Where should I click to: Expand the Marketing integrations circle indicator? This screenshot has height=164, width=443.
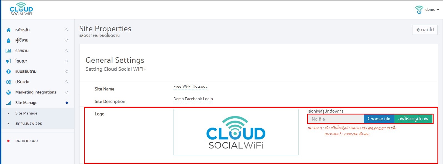[67, 92]
